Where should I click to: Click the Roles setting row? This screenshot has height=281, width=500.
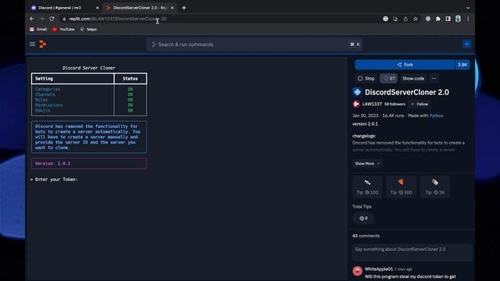89,100
